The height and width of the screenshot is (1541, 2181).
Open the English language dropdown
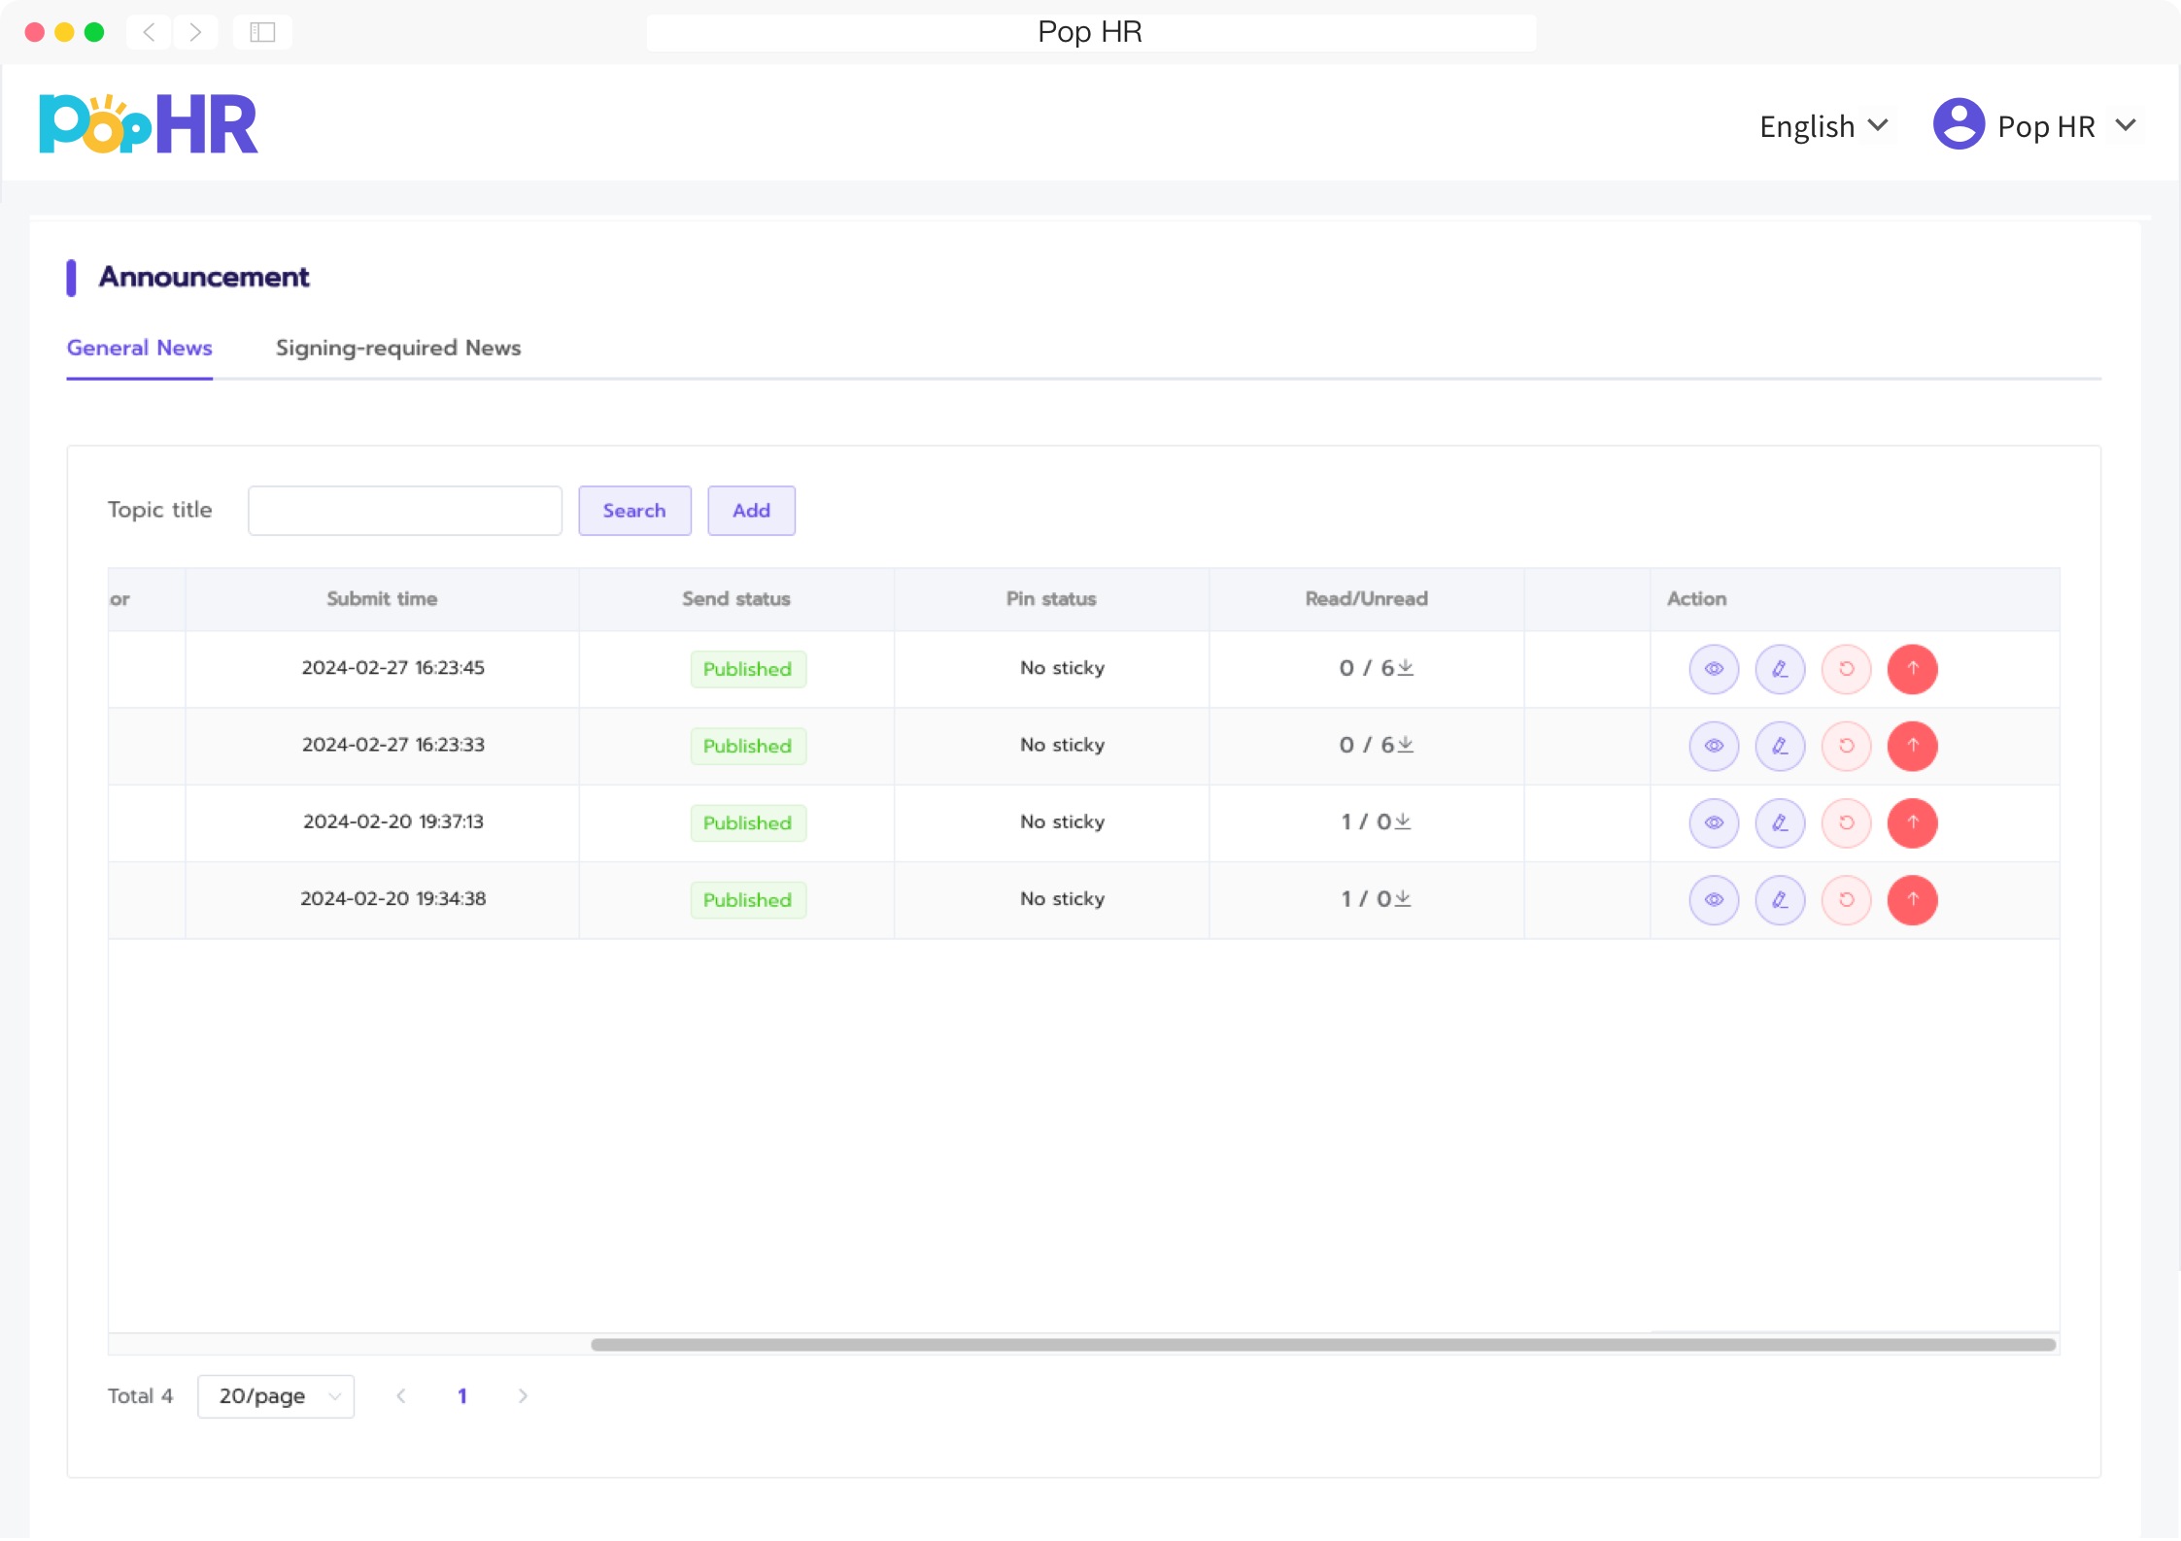pos(1823,126)
